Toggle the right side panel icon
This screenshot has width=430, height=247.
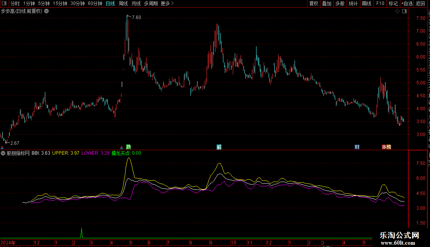(405, 11)
